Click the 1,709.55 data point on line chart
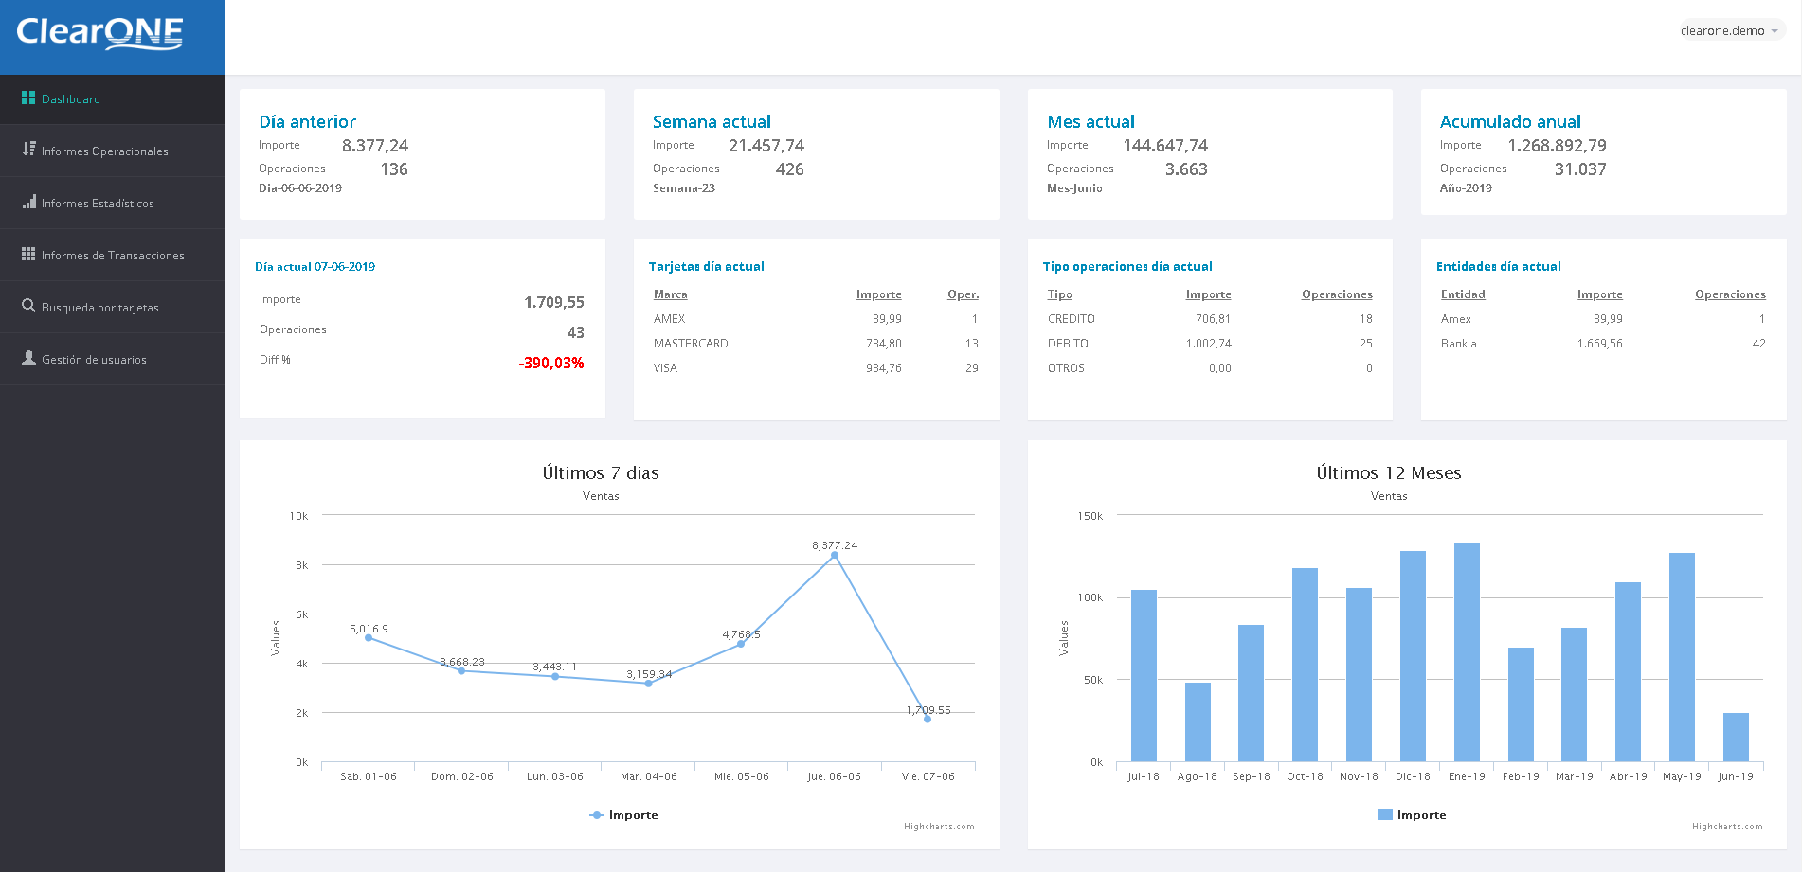1802x872 pixels. pos(927,720)
